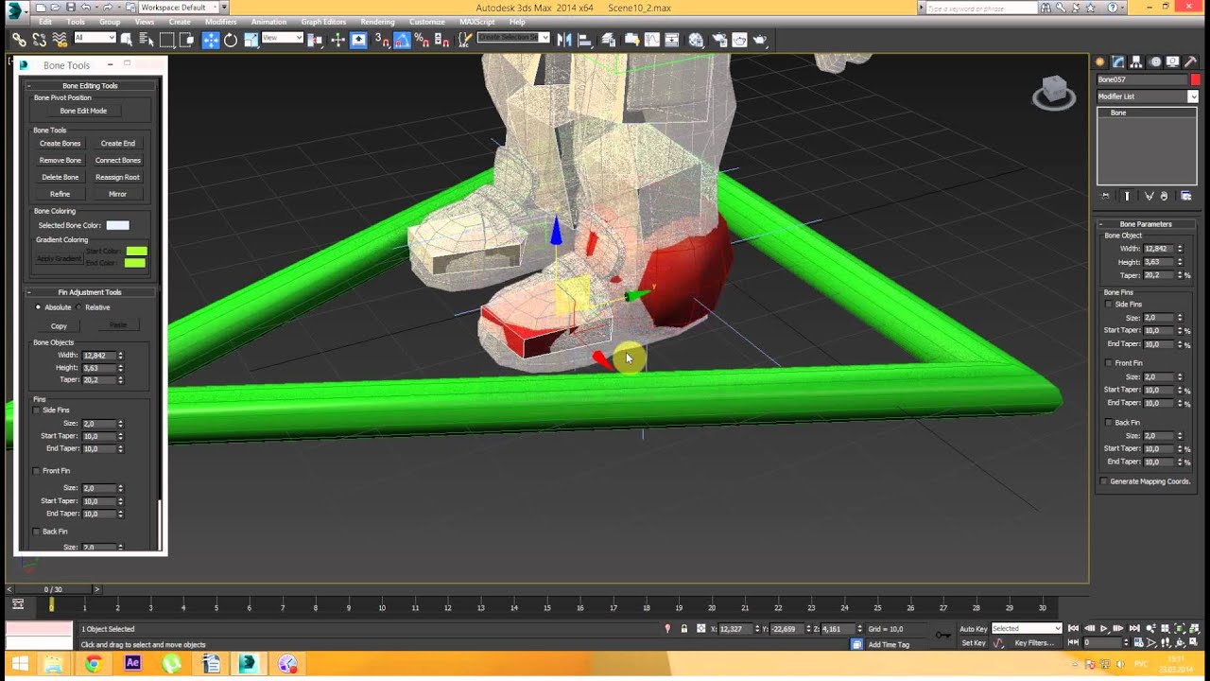Open Select by Name dialog icon
1210x681 pixels.
click(147, 40)
